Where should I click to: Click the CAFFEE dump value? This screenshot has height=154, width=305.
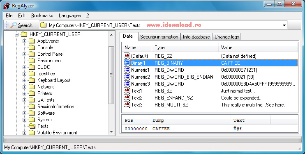click(x=161, y=129)
